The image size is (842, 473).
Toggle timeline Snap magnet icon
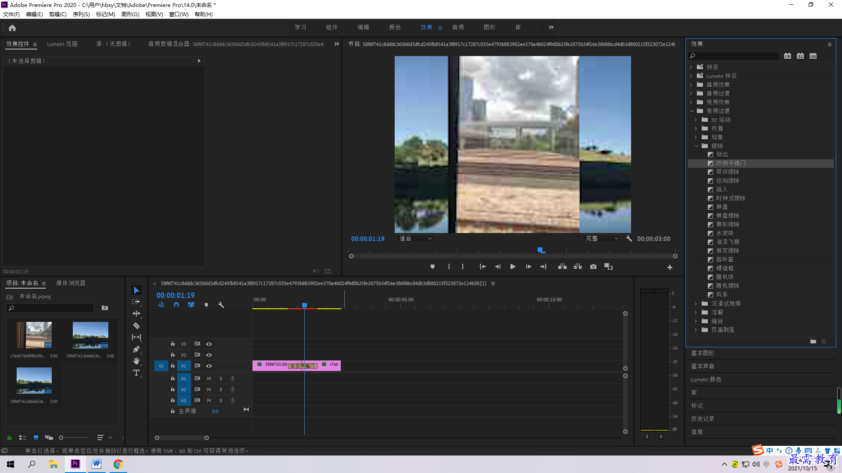click(x=176, y=305)
